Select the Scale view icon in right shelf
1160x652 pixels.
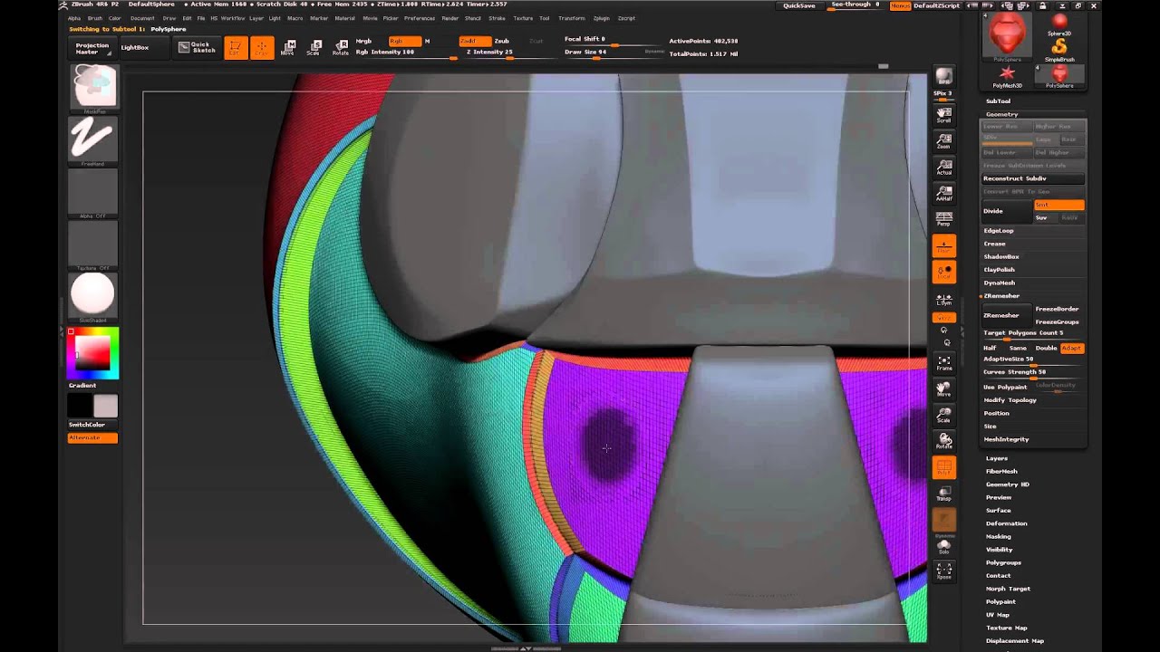click(x=943, y=416)
